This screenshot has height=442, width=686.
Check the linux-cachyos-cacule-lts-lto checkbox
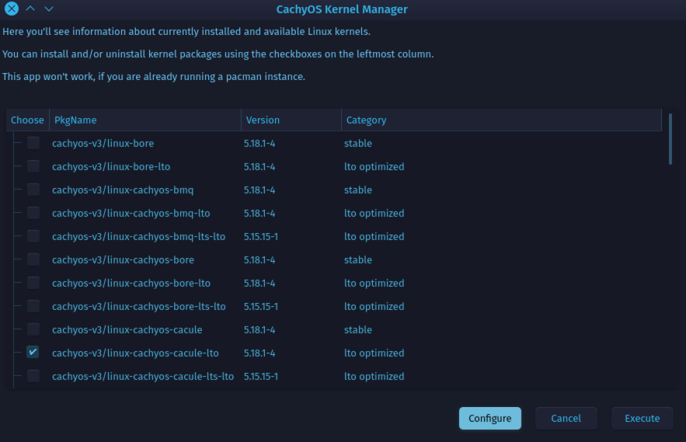coord(33,375)
